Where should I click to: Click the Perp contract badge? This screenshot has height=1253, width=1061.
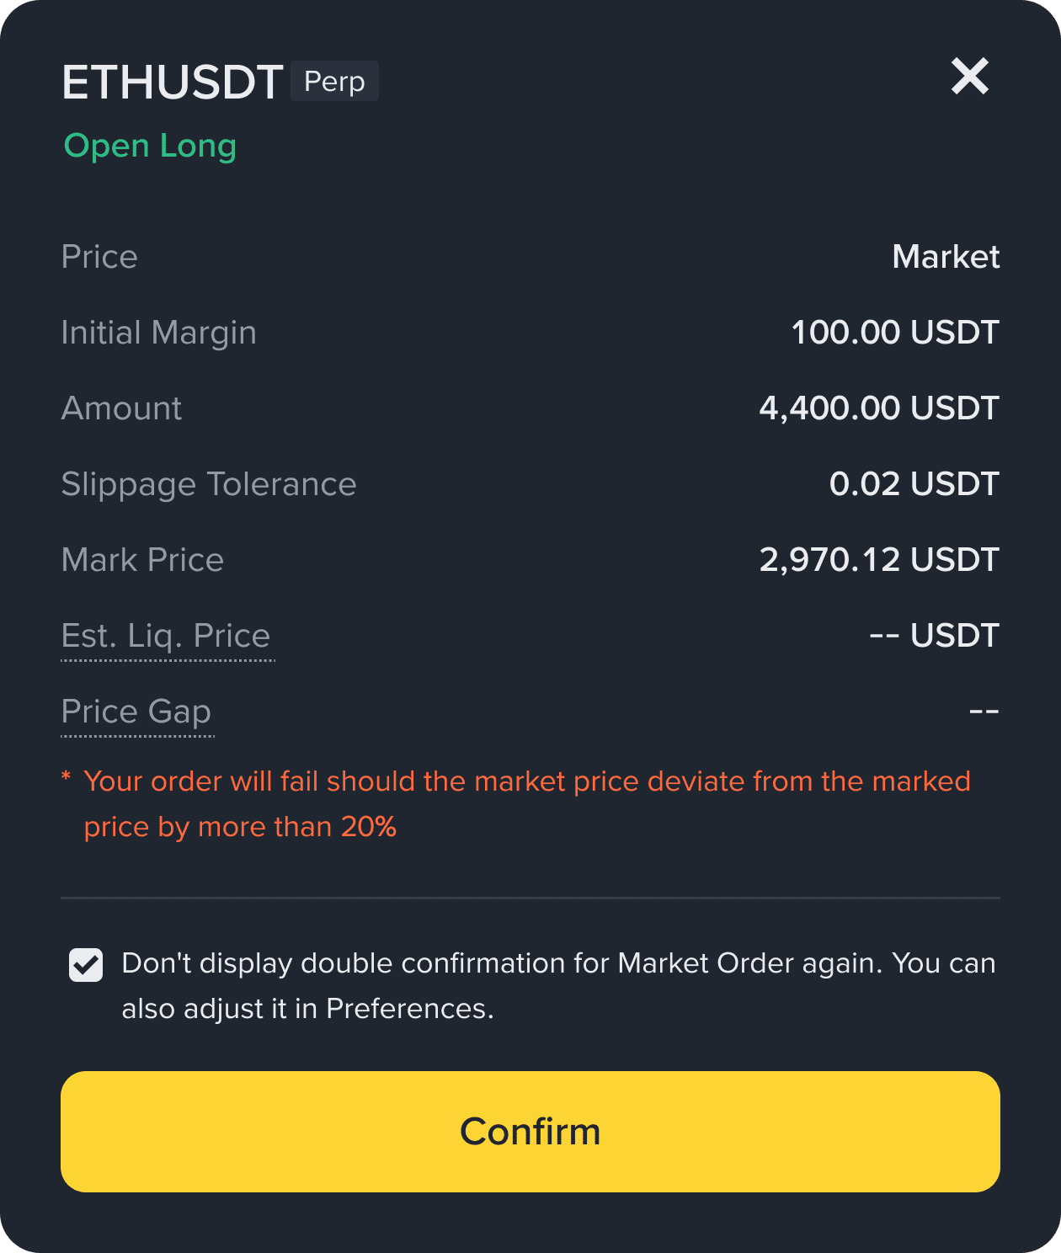pyautogui.click(x=334, y=82)
